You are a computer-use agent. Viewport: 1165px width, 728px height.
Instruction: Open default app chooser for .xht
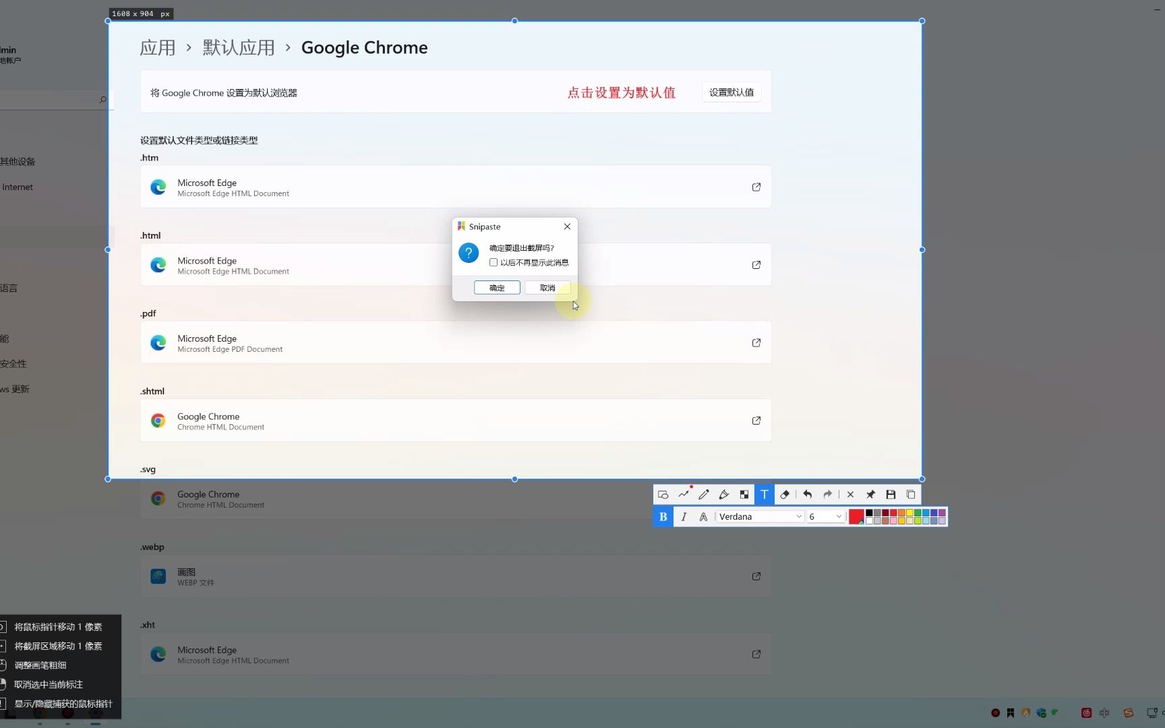pyautogui.click(x=756, y=654)
